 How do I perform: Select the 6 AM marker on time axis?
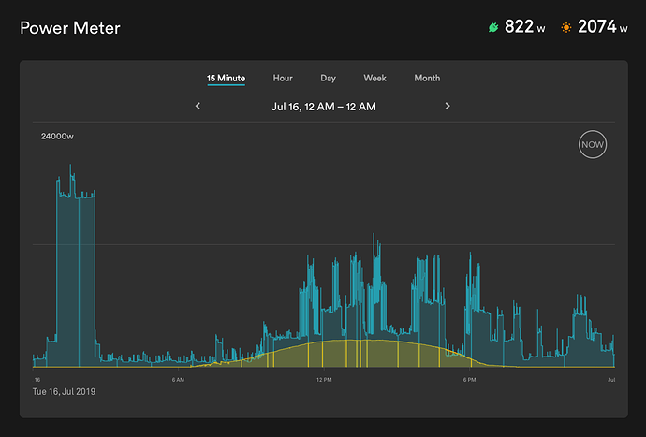coord(178,380)
